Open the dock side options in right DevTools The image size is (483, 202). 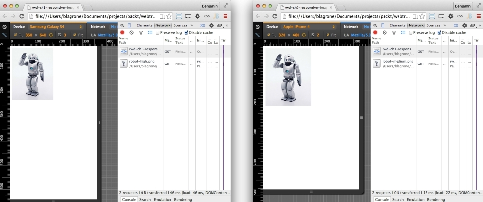pyautogui.click(x=473, y=25)
